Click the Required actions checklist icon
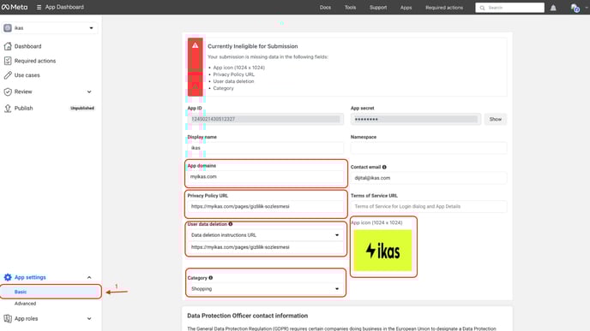This screenshot has height=331, width=590. tap(8, 61)
